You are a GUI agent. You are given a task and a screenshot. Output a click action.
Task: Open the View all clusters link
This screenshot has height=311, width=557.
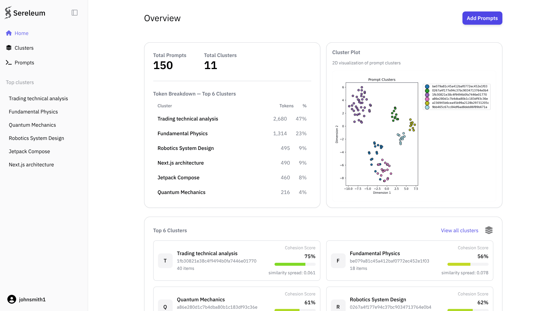(x=460, y=230)
